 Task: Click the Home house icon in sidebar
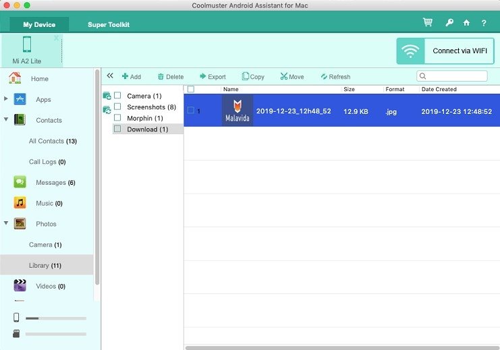pos(15,78)
